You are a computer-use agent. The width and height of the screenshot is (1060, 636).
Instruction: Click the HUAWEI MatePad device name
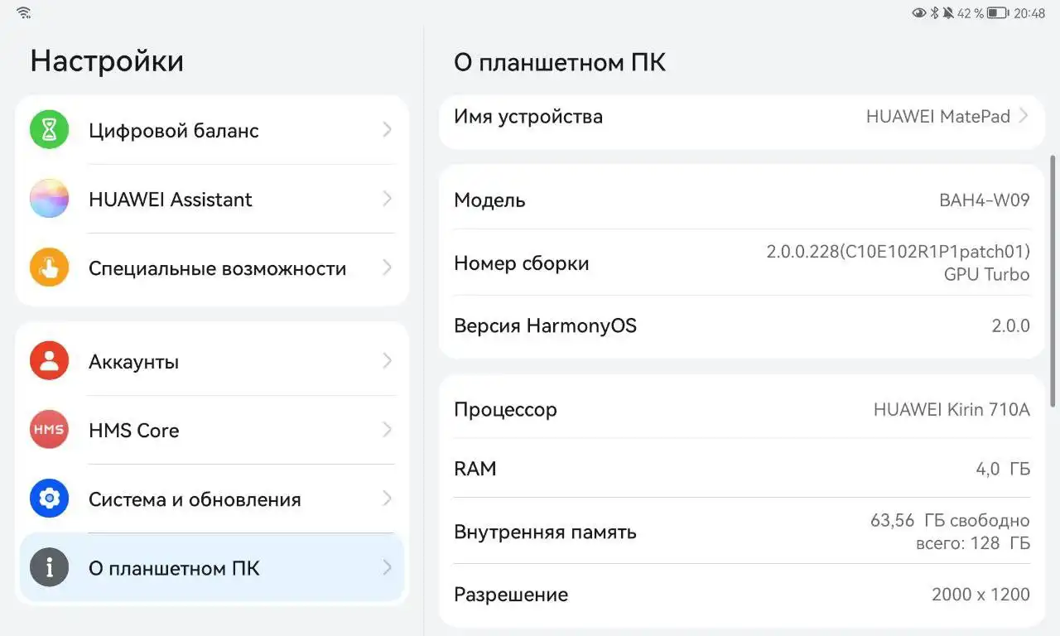click(x=938, y=116)
